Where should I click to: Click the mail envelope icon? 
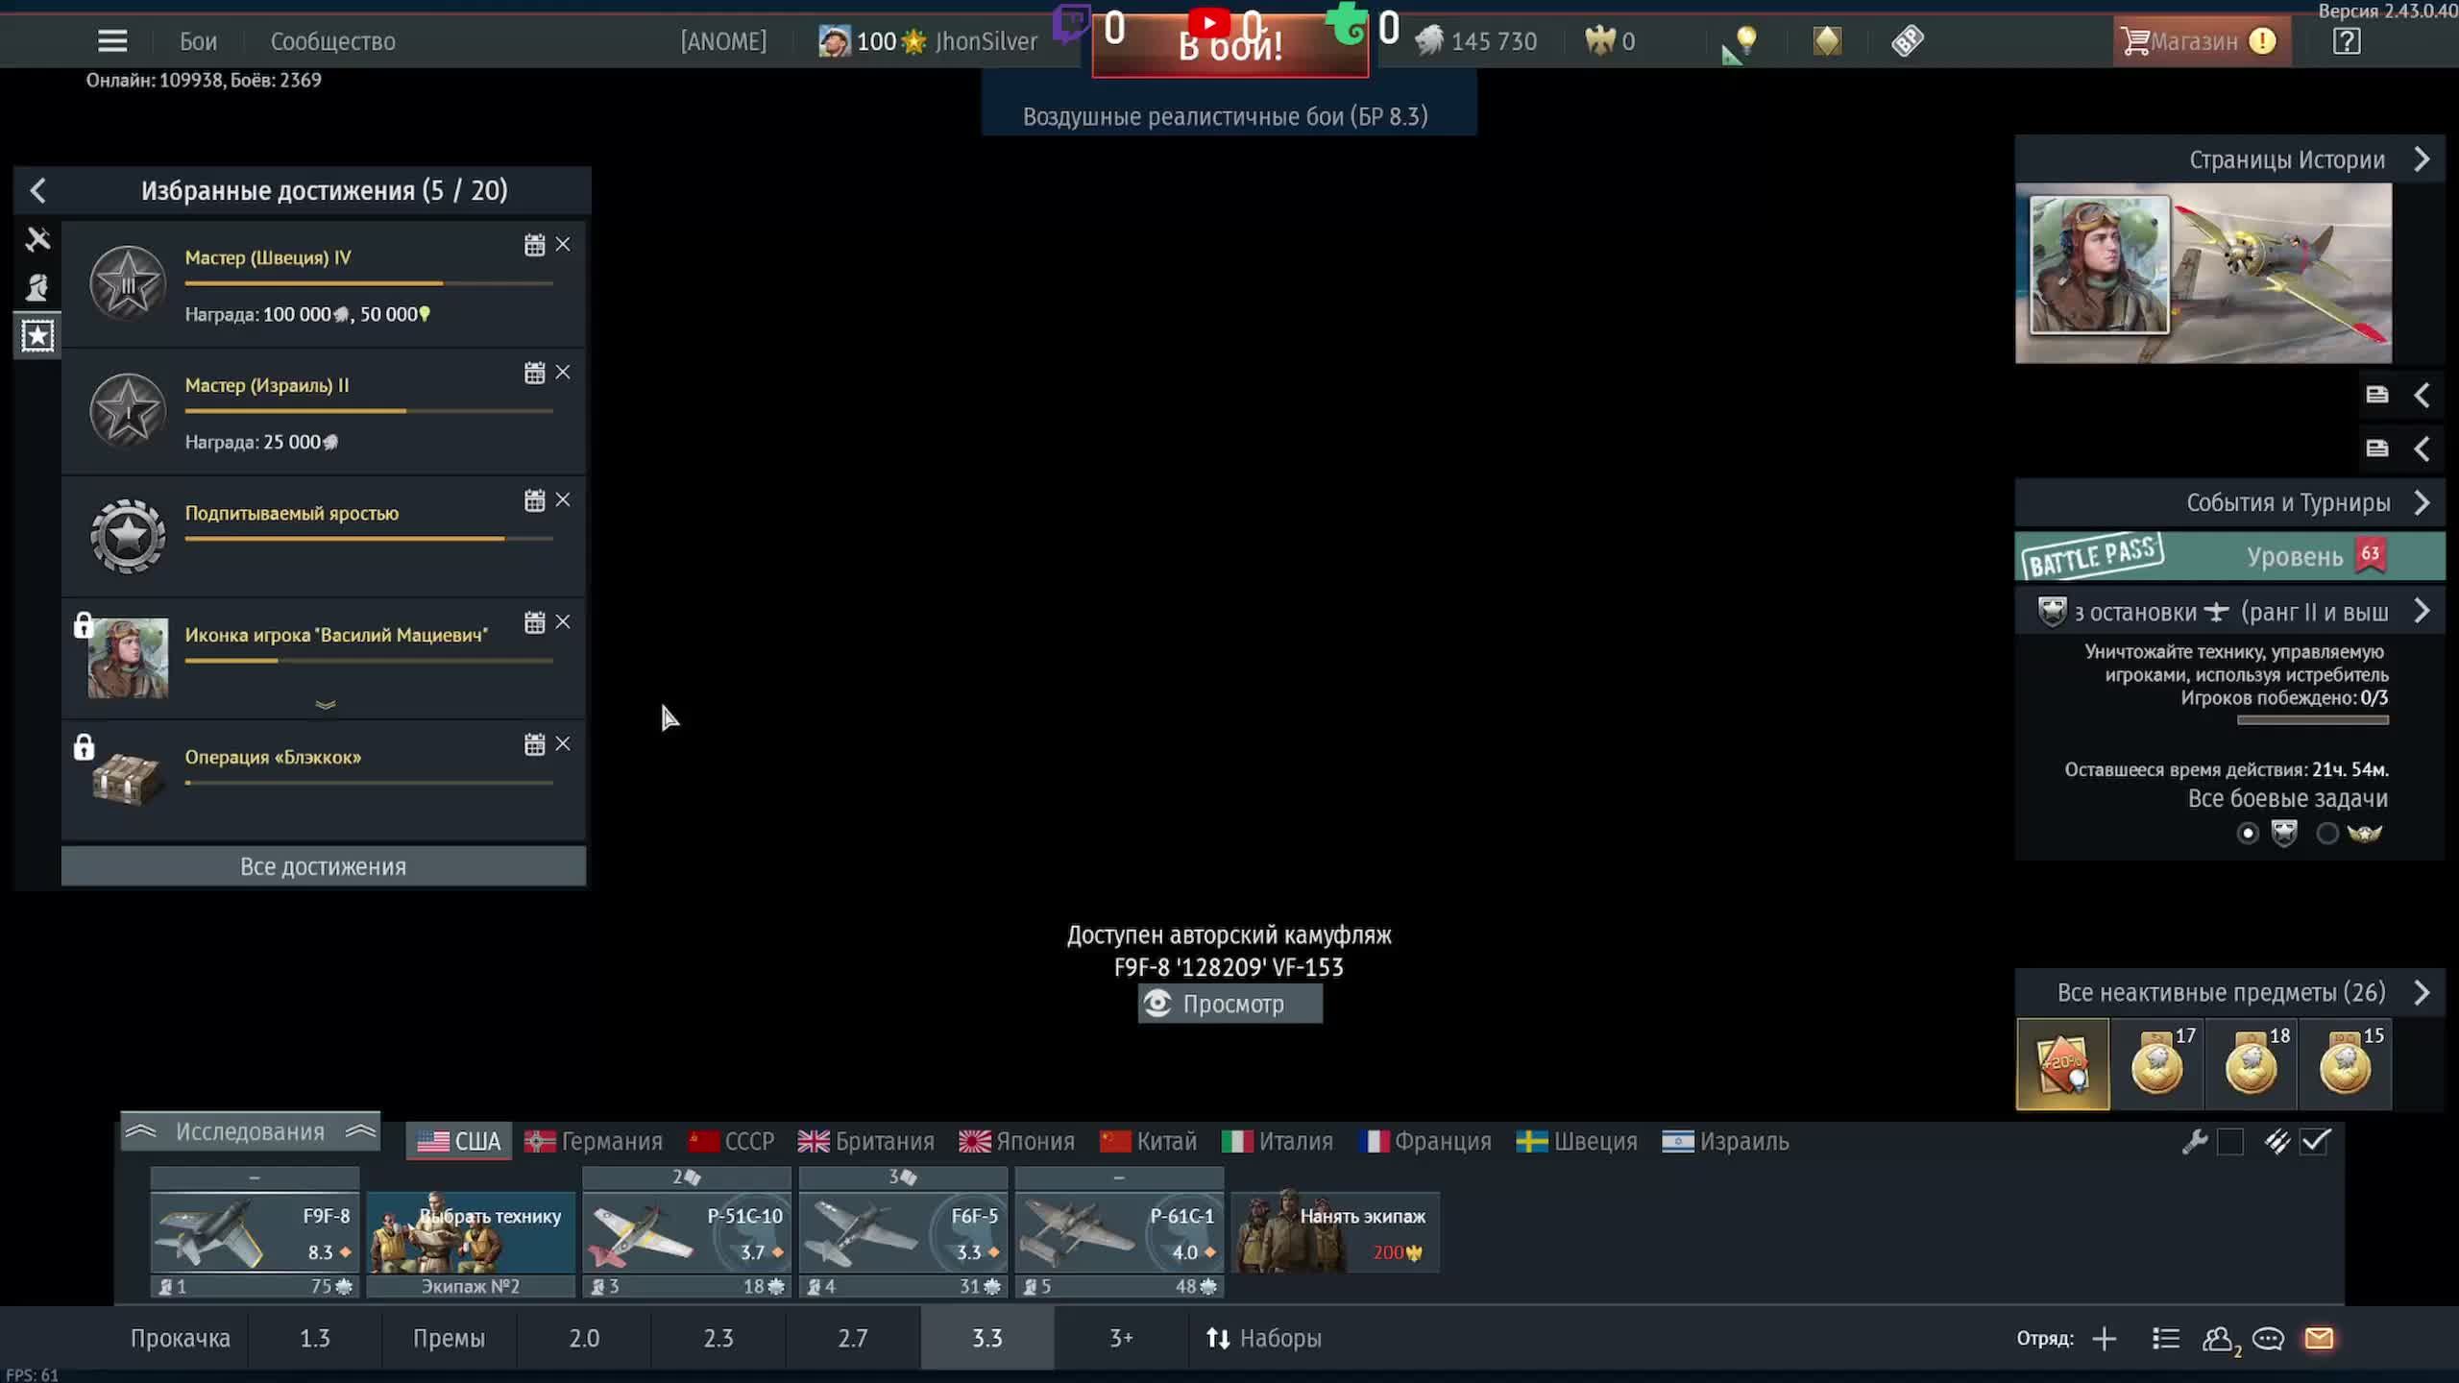point(2319,1338)
